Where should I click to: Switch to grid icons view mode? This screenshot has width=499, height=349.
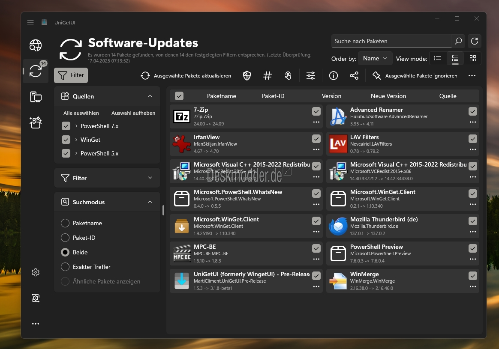473,58
